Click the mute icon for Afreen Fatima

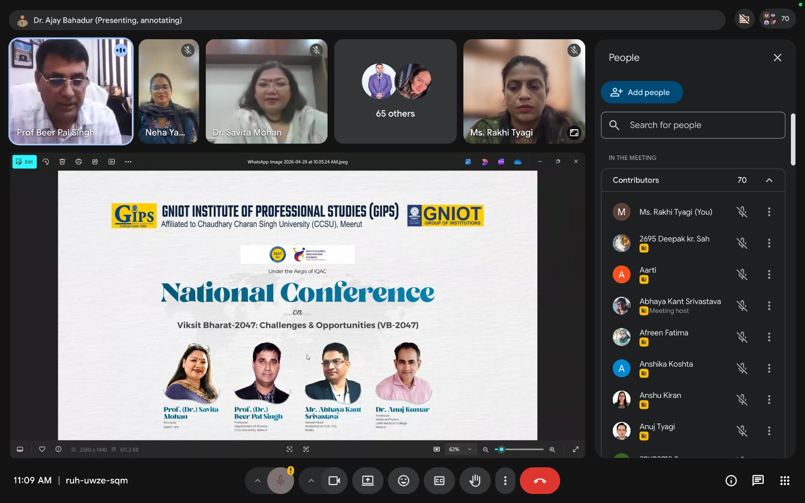point(742,337)
